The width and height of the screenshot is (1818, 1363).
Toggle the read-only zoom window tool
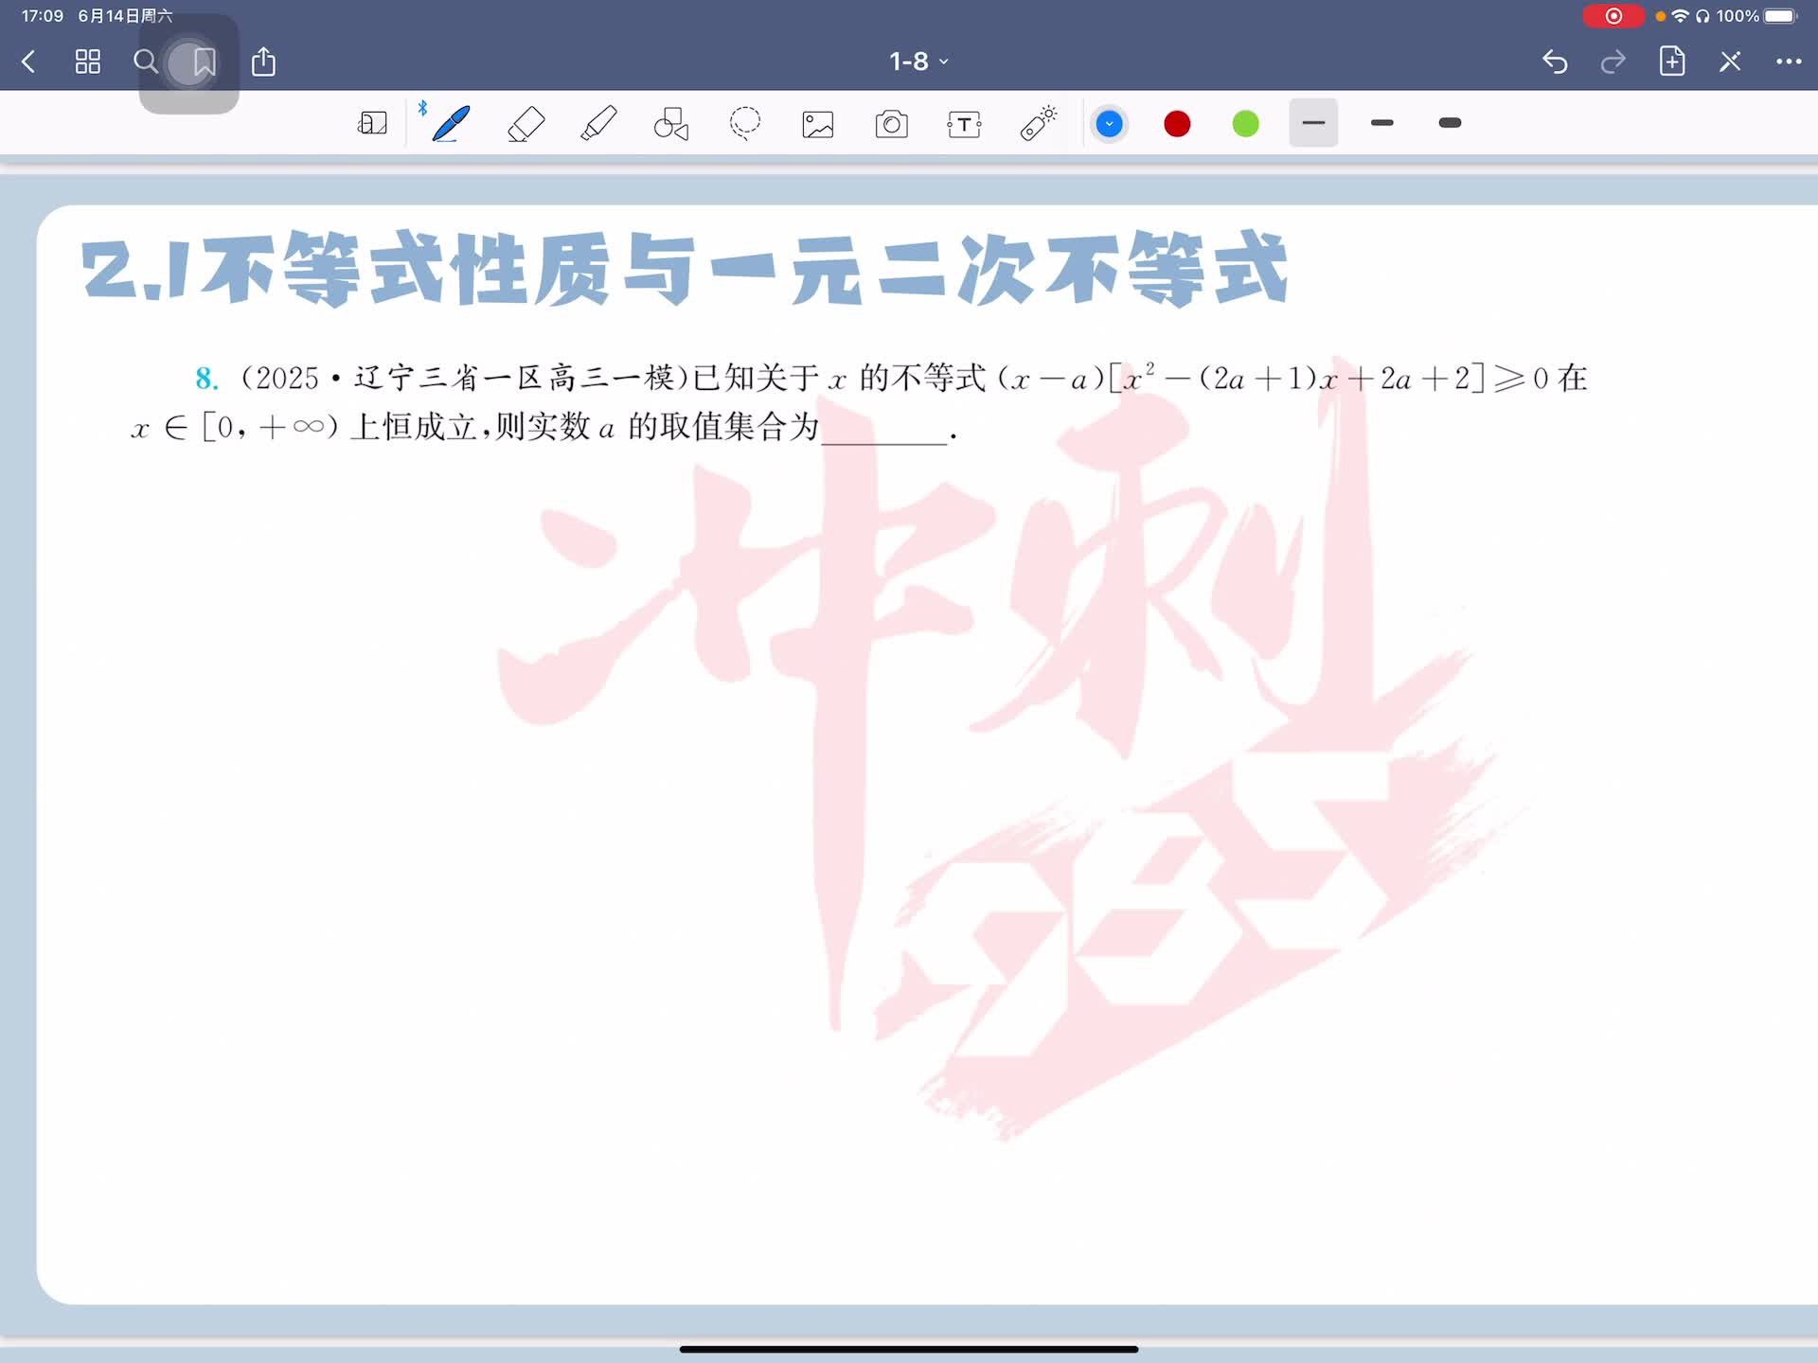[x=372, y=124]
